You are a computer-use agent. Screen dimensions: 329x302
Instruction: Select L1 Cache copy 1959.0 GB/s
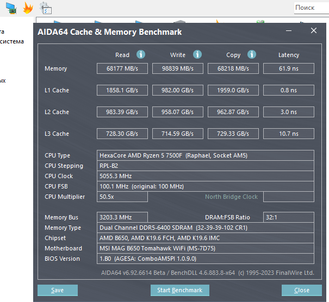tap(233, 90)
